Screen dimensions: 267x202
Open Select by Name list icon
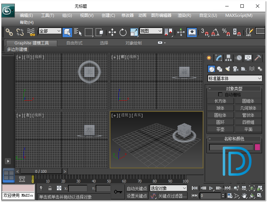coord(78,32)
